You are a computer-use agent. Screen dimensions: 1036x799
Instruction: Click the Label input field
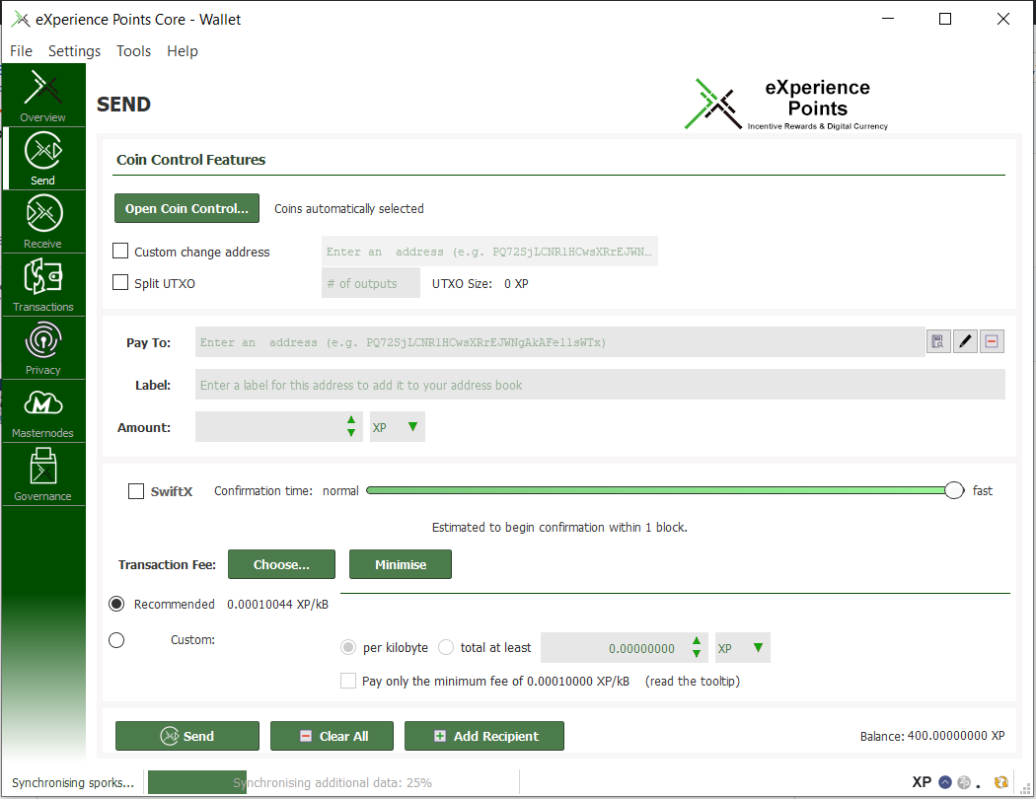[x=600, y=385]
